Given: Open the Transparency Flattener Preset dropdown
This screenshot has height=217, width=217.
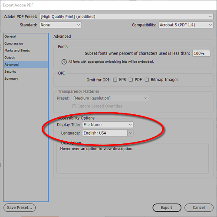Looking at the screenshot, I should pyautogui.click(x=110, y=98).
